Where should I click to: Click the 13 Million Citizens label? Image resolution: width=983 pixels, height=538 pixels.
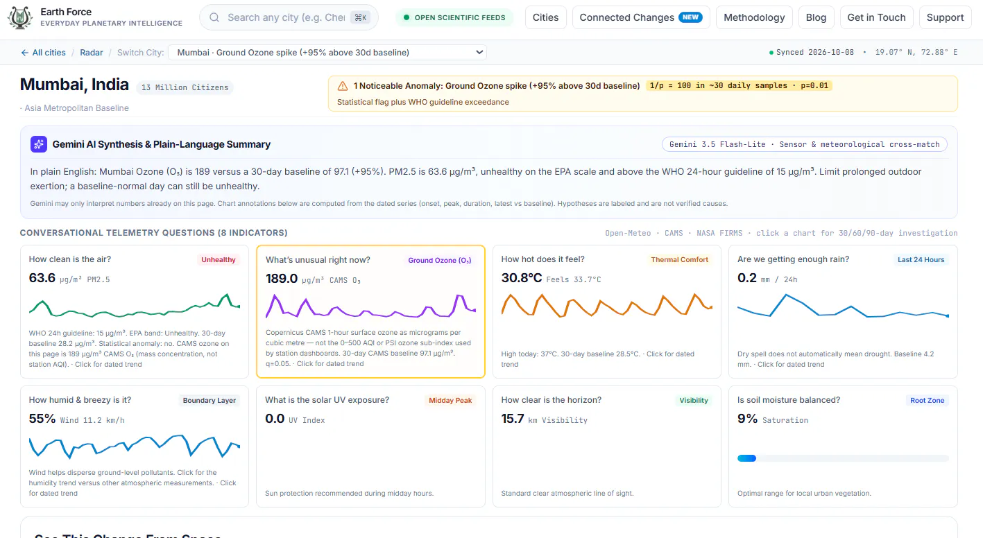tap(185, 87)
